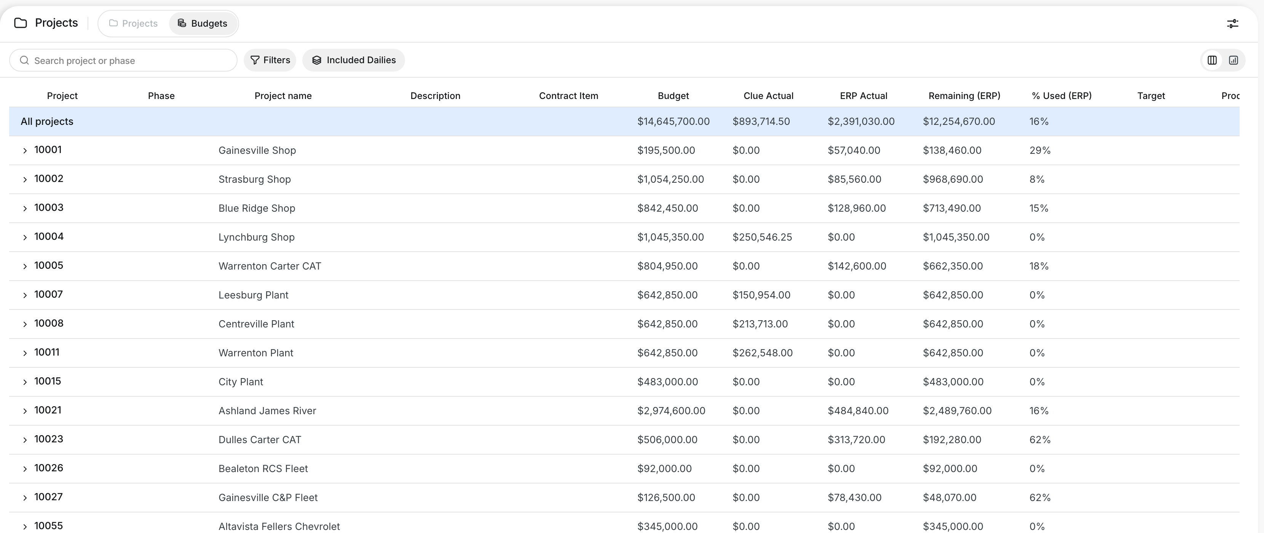Select the Budgets tab
The image size is (1264, 533).
pyautogui.click(x=202, y=24)
